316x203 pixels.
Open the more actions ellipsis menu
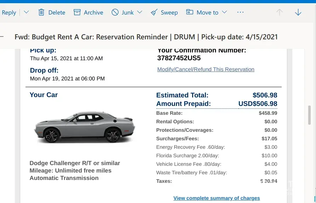[241, 12]
